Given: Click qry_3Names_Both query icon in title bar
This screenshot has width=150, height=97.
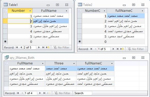Looking at the screenshot, I should [7, 57].
